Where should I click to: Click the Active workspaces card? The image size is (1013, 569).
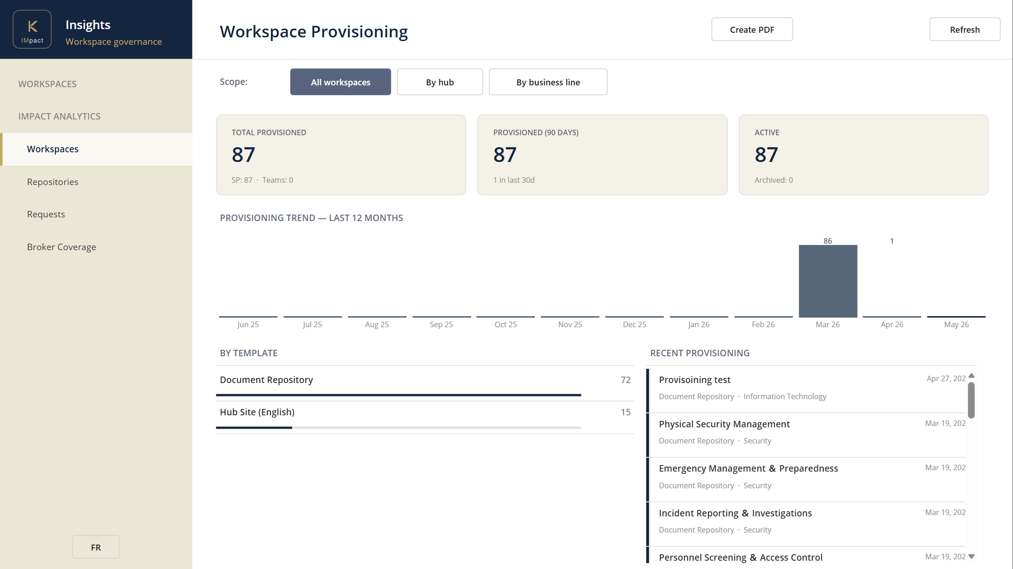[863, 155]
